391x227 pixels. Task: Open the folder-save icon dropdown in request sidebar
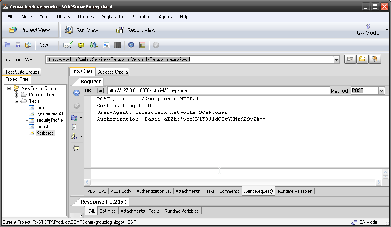[81, 118]
